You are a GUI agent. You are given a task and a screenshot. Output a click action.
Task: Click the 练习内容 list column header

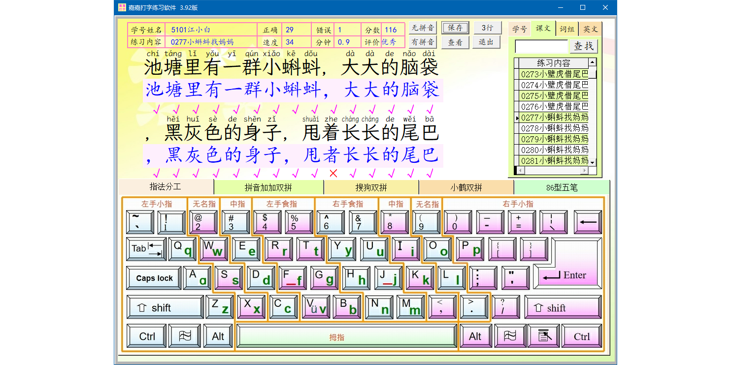[554, 63]
